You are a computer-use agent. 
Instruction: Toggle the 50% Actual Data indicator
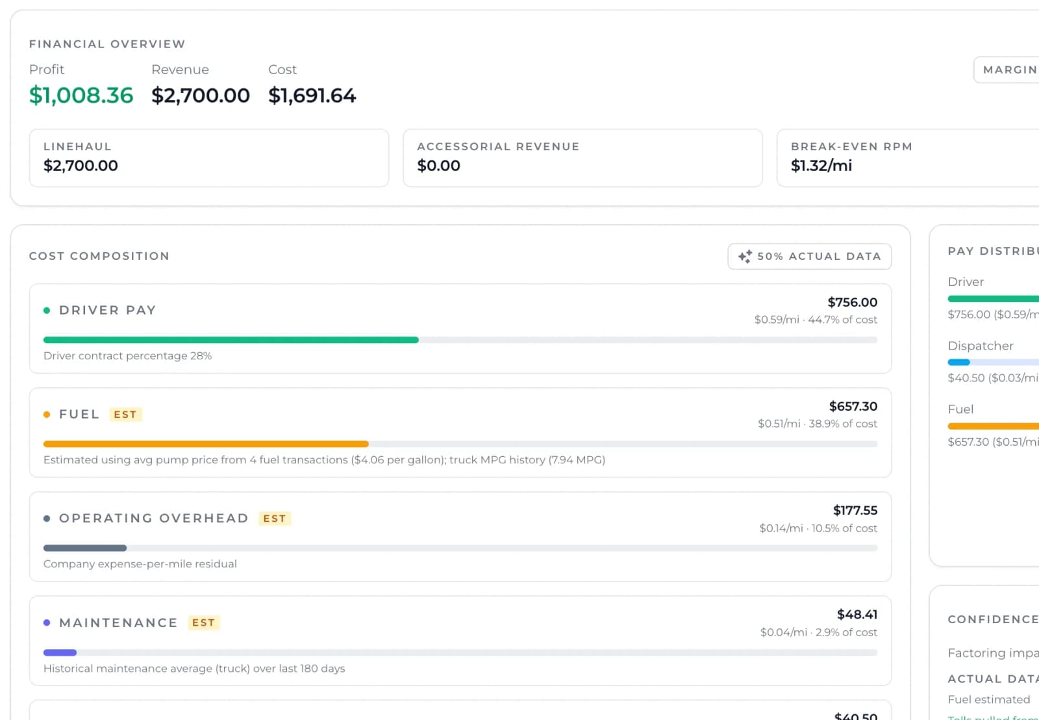tap(808, 256)
